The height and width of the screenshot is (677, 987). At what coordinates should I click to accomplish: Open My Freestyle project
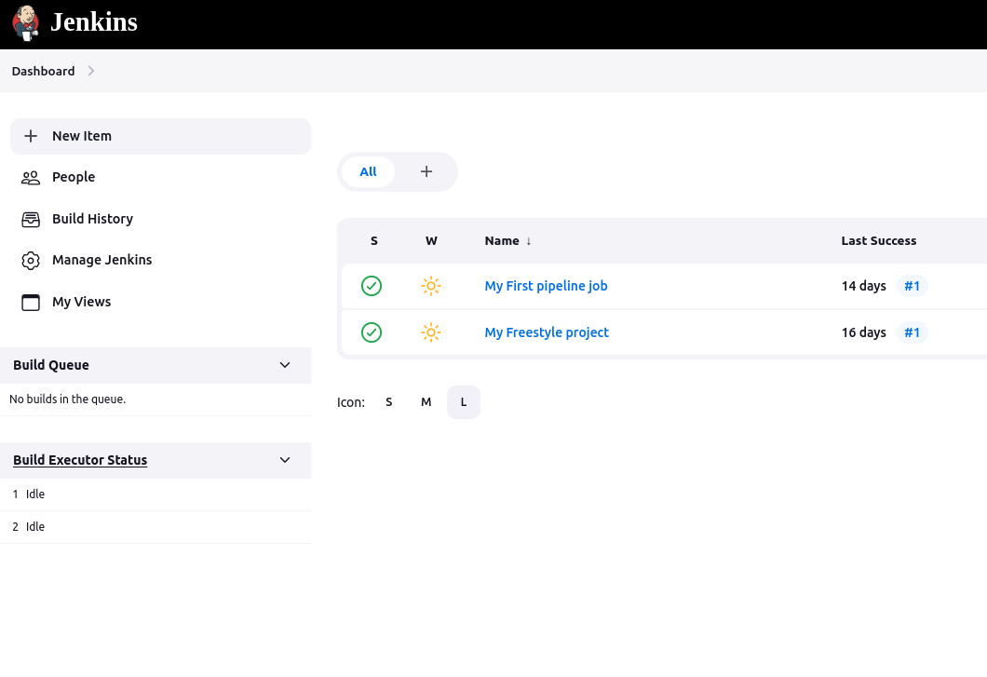[x=547, y=332]
